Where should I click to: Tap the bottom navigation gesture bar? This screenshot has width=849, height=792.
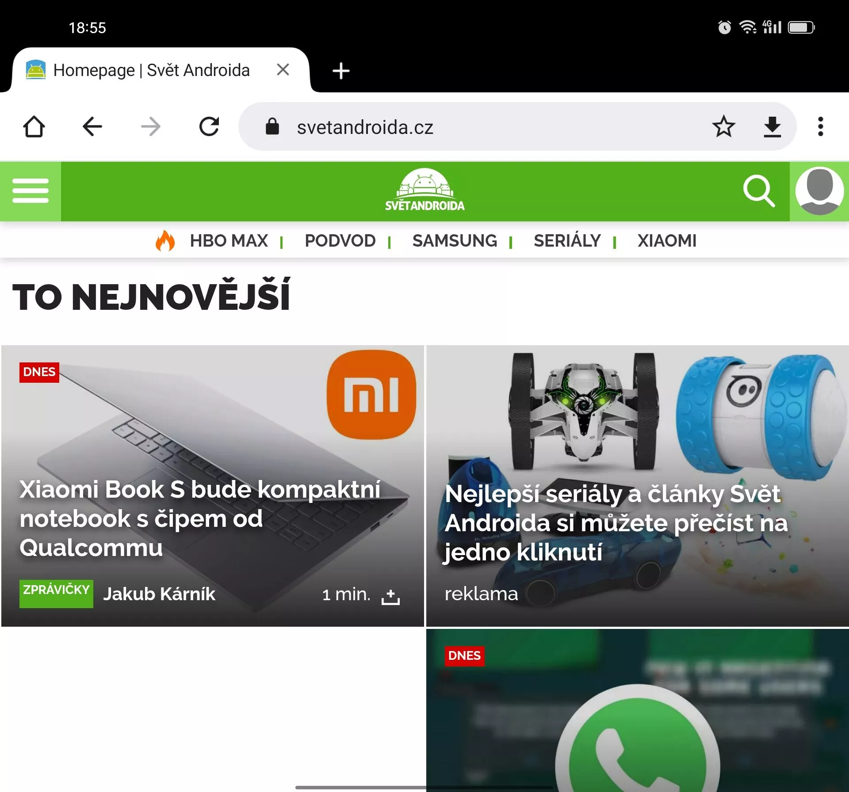click(424, 787)
